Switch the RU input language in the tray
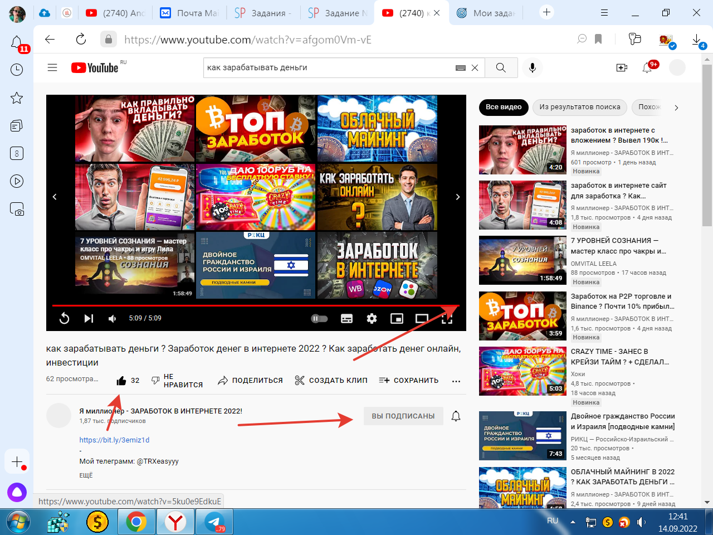Image resolution: width=713 pixels, height=535 pixels. click(x=553, y=521)
